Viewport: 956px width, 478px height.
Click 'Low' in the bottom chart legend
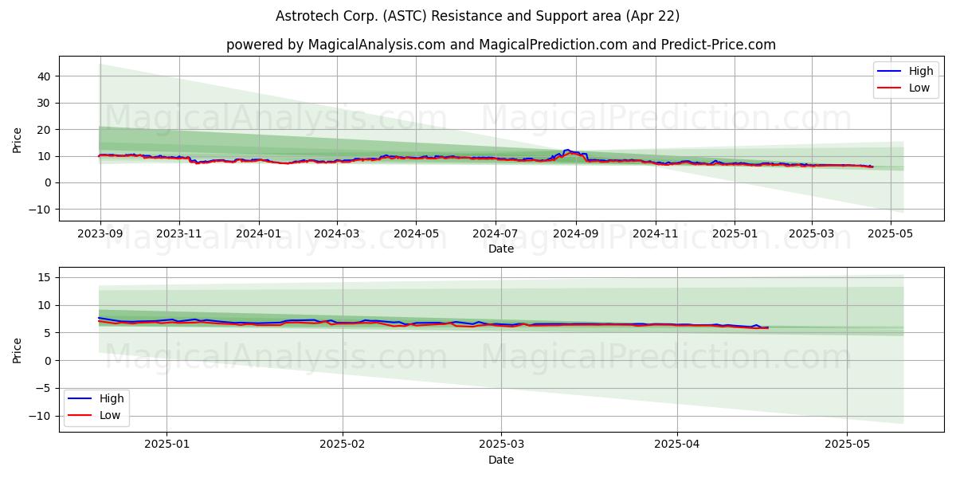110,415
